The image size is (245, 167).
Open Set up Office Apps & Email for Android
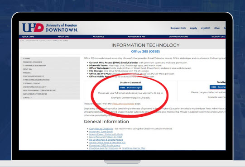(106, 140)
